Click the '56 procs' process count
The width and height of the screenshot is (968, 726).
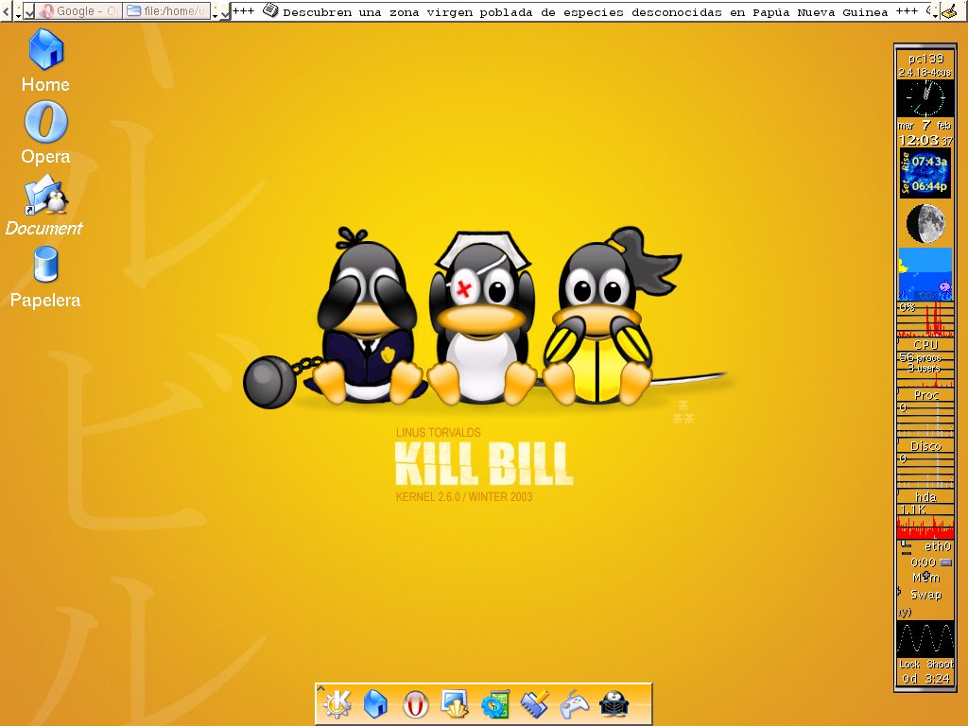[x=920, y=357]
